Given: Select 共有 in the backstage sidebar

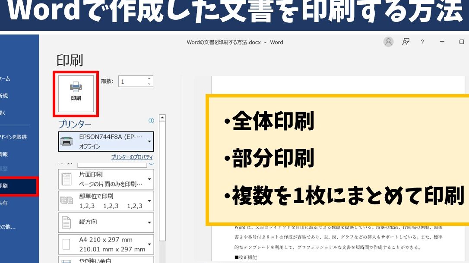Looking at the screenshot, I should [x=4, y=203].
